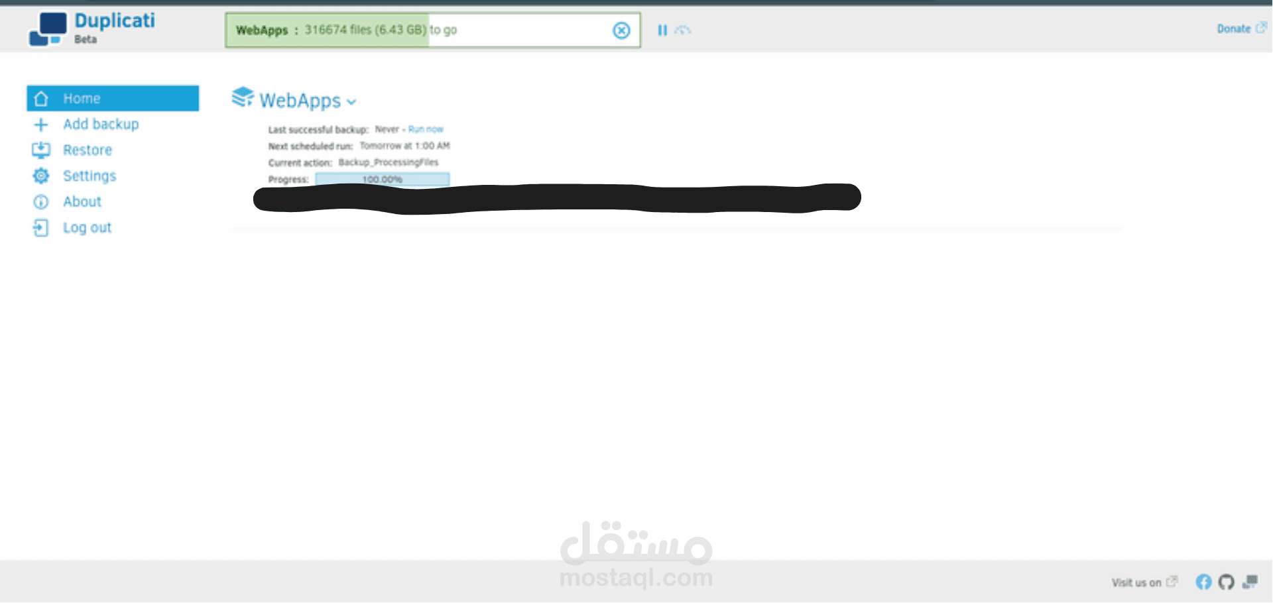
Task: Click the 'Backup_ProcessingFiles' current action text
Action: 389,162
